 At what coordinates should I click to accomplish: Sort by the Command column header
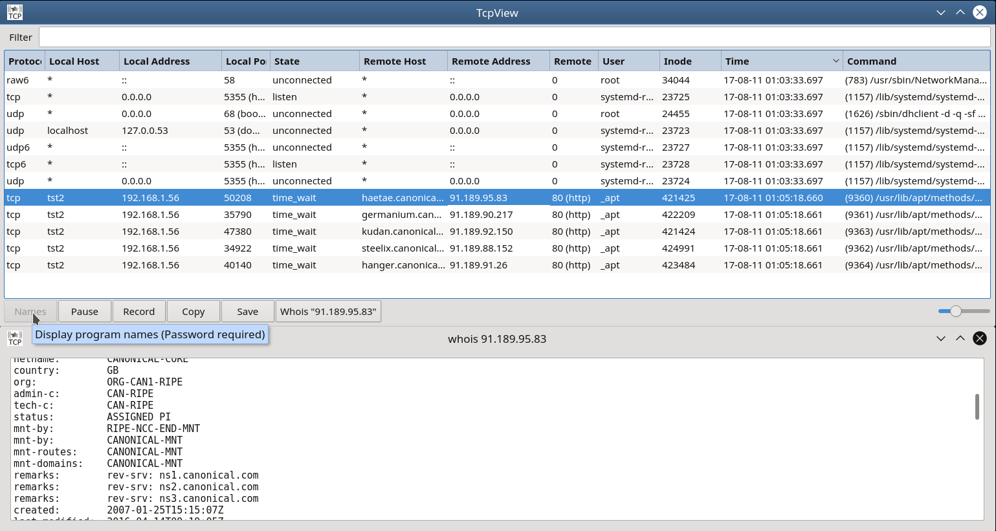click(916, 61)
